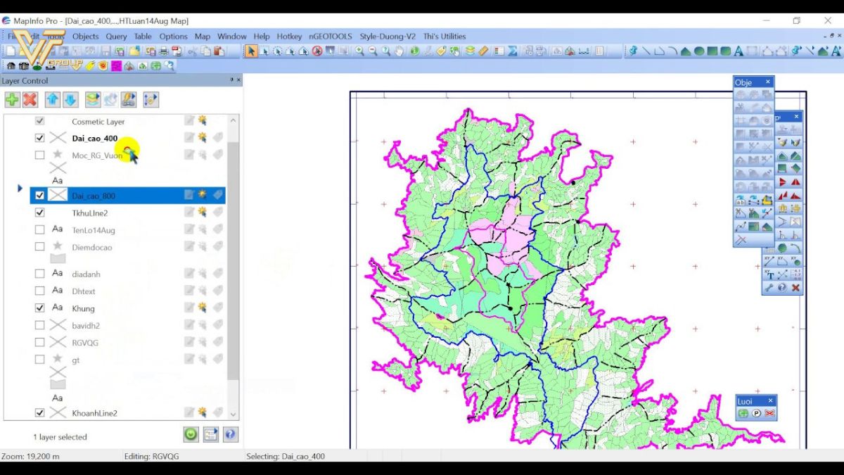Select the Ellipse drawing tool
The image size is (844, 475).
point(699,51)
